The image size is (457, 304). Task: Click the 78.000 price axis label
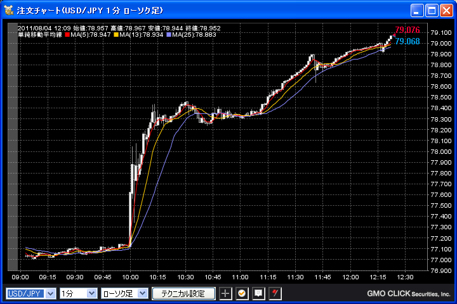[x=440, y=151]
